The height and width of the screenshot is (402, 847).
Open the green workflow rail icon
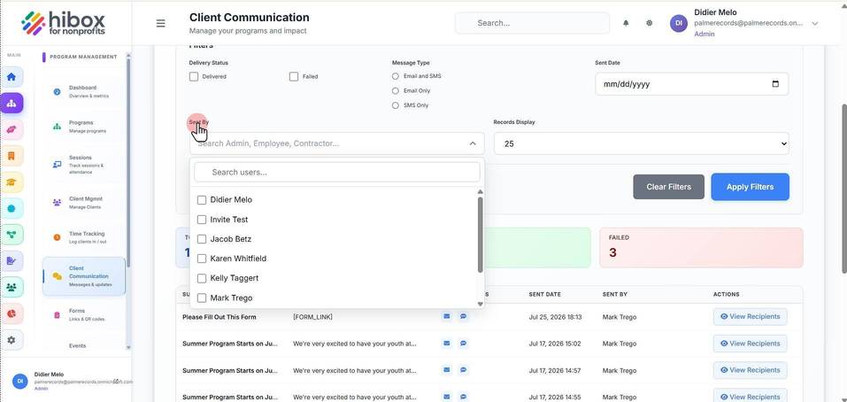coord(12,235)
